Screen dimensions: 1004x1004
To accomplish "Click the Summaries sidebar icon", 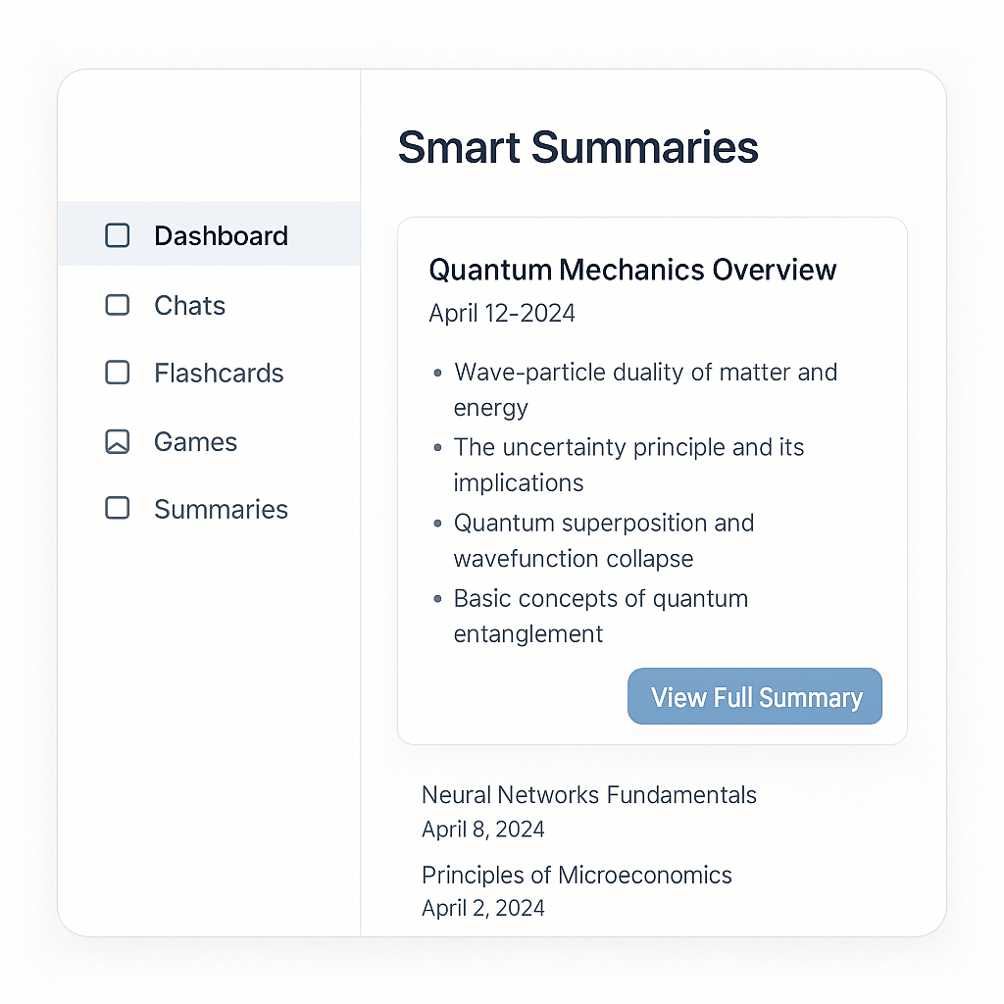I will 118,509.
